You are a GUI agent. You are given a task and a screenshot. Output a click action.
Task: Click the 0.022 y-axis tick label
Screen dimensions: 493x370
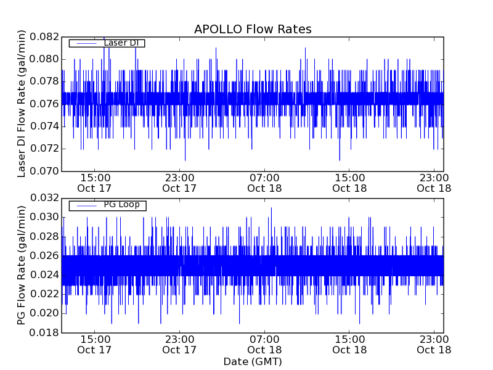tap(44, 294)
